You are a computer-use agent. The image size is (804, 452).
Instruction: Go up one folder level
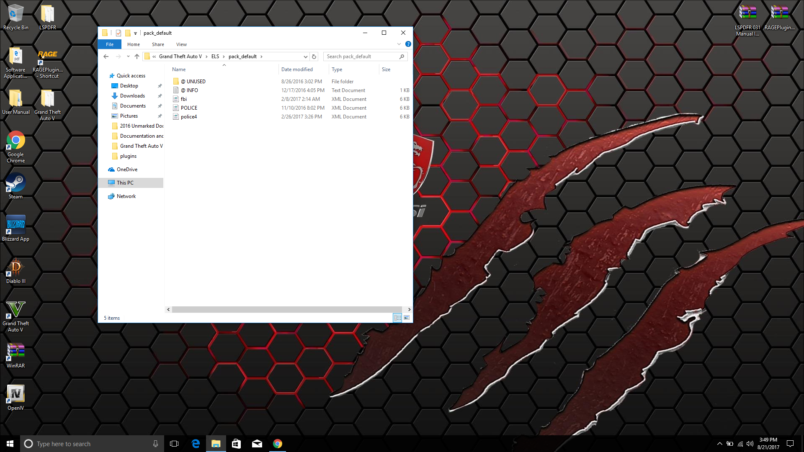[x=137, y=56]
